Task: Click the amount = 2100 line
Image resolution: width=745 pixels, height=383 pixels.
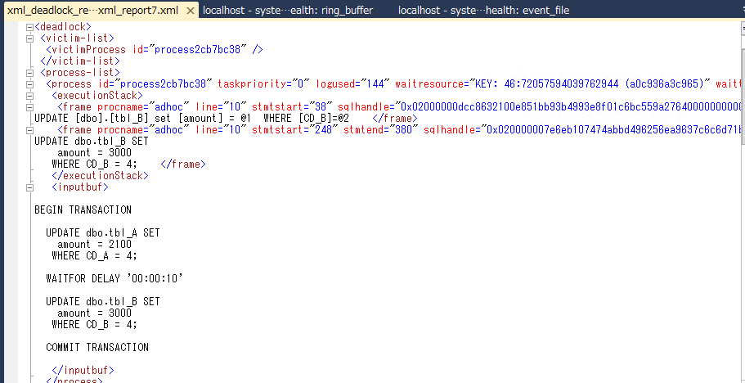Action: 95,244
